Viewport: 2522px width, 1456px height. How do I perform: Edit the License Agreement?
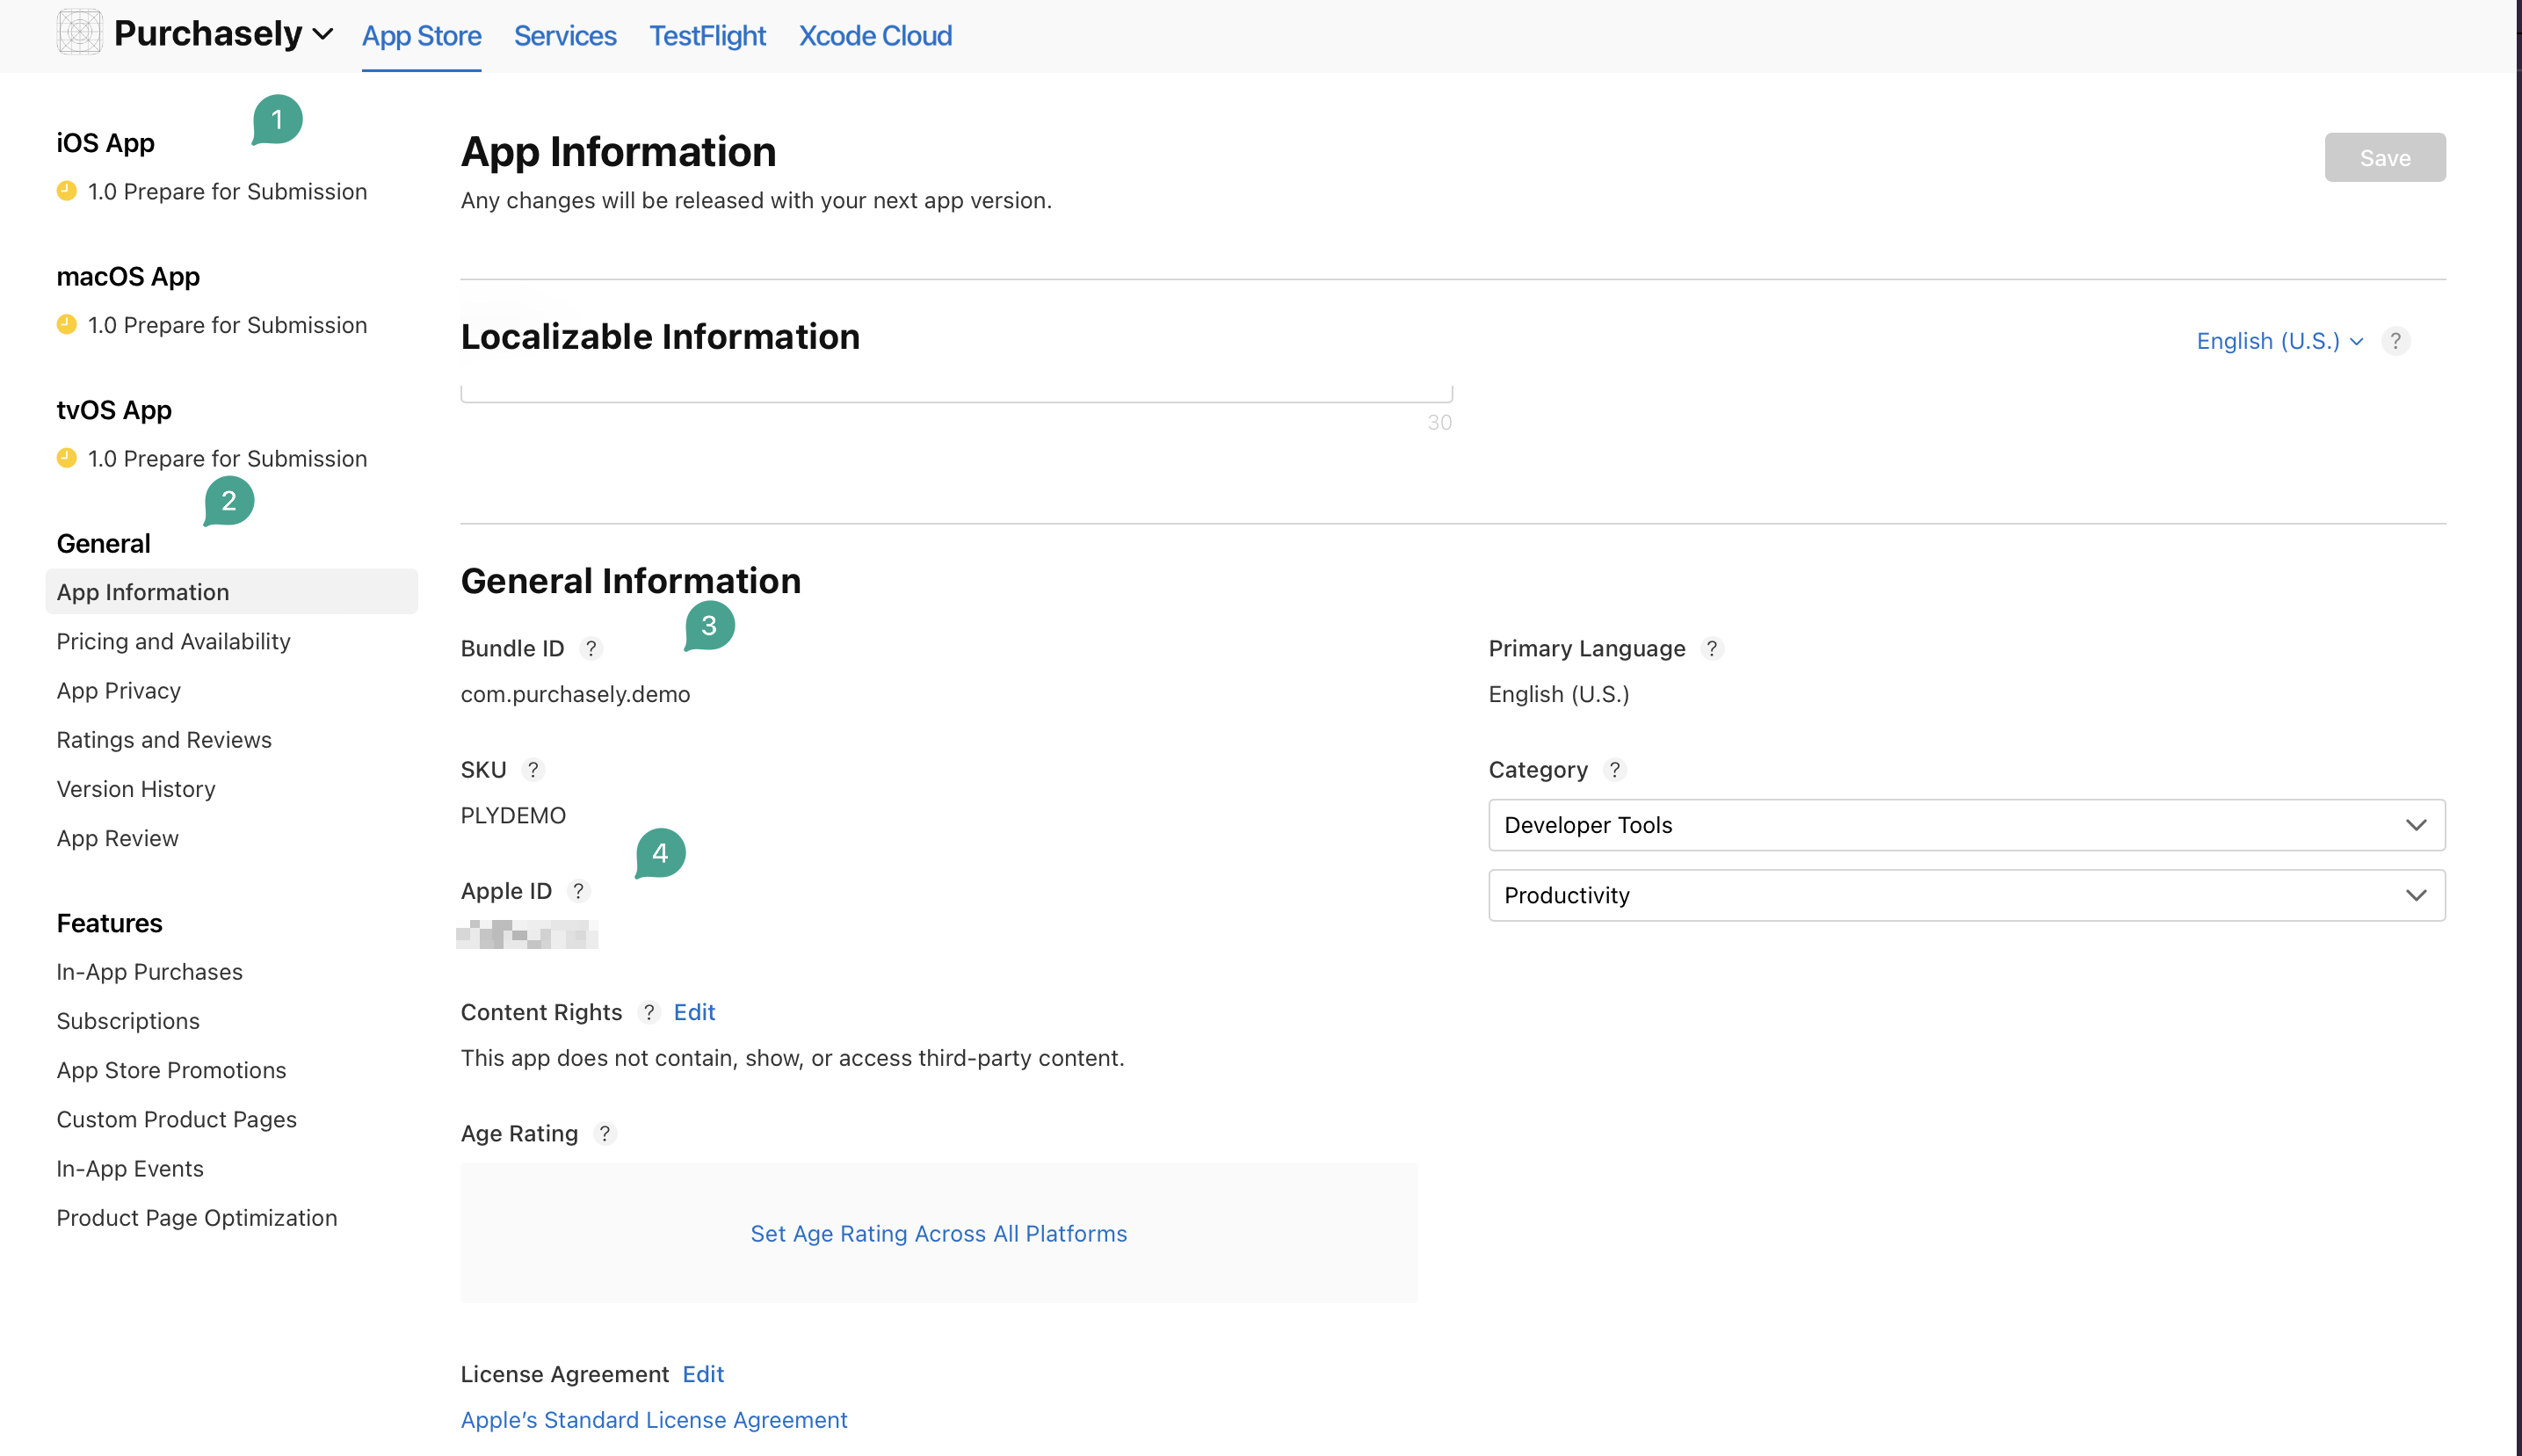point(703,1374)
